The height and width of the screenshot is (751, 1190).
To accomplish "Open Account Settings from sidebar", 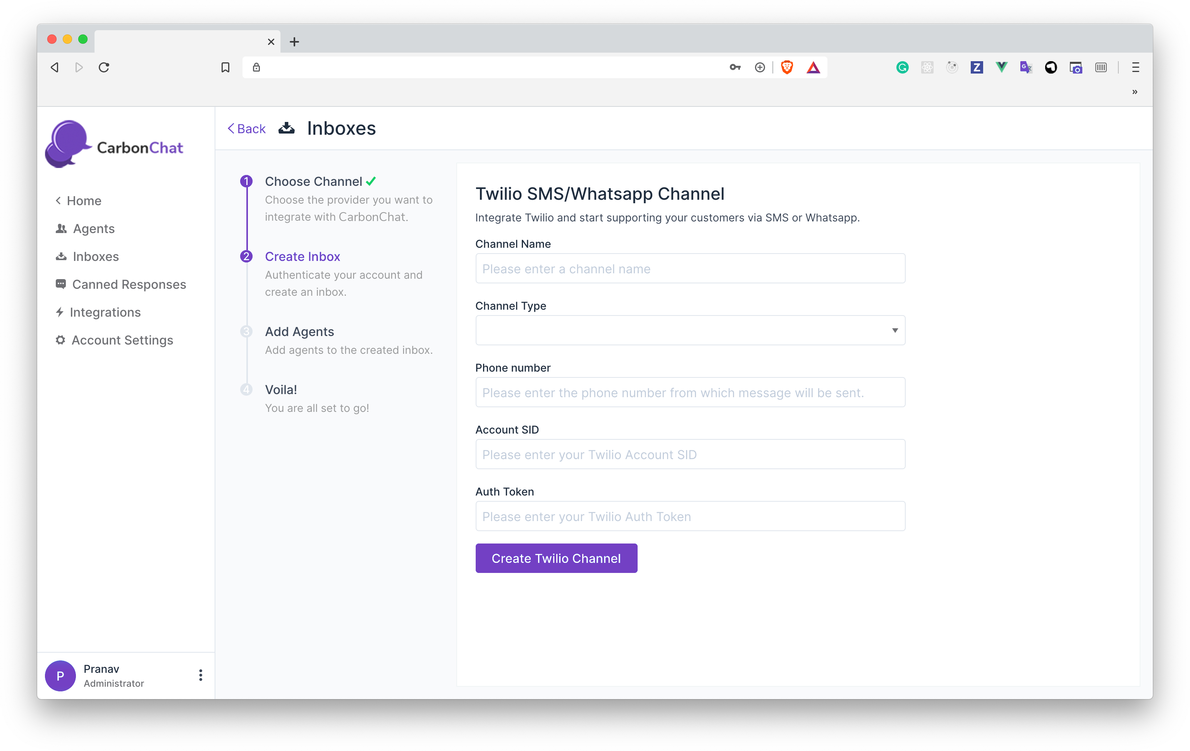I will point(122,340).
